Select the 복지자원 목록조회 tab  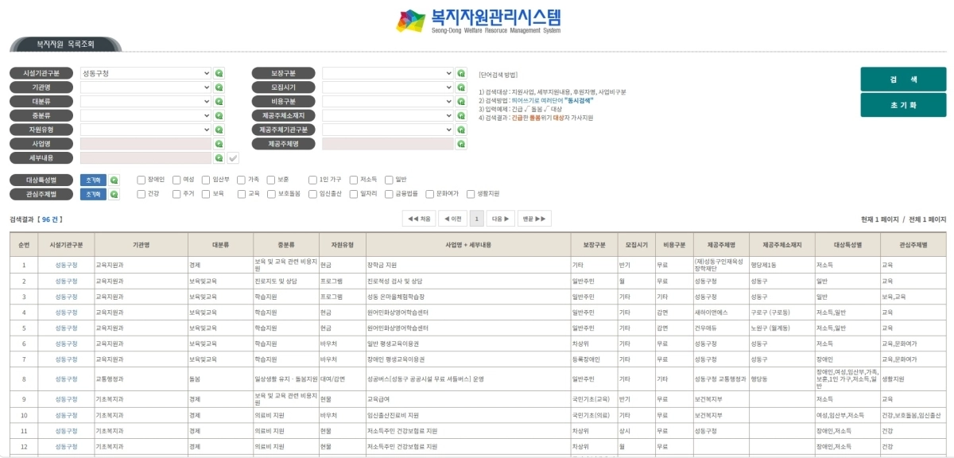pos(66,44)
